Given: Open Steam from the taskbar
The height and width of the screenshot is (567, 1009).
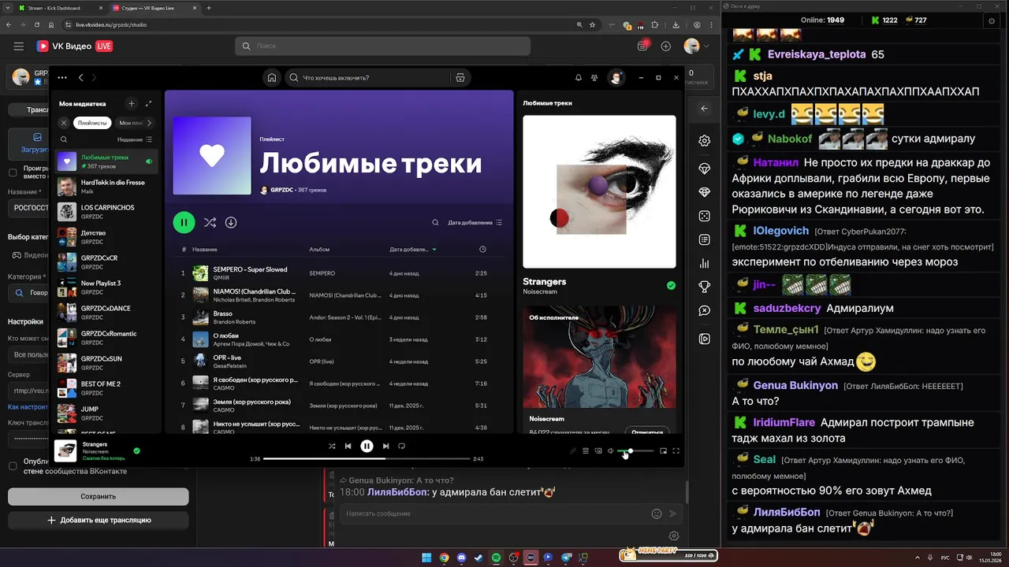Looking at the screenshot, I should [478, 558].
